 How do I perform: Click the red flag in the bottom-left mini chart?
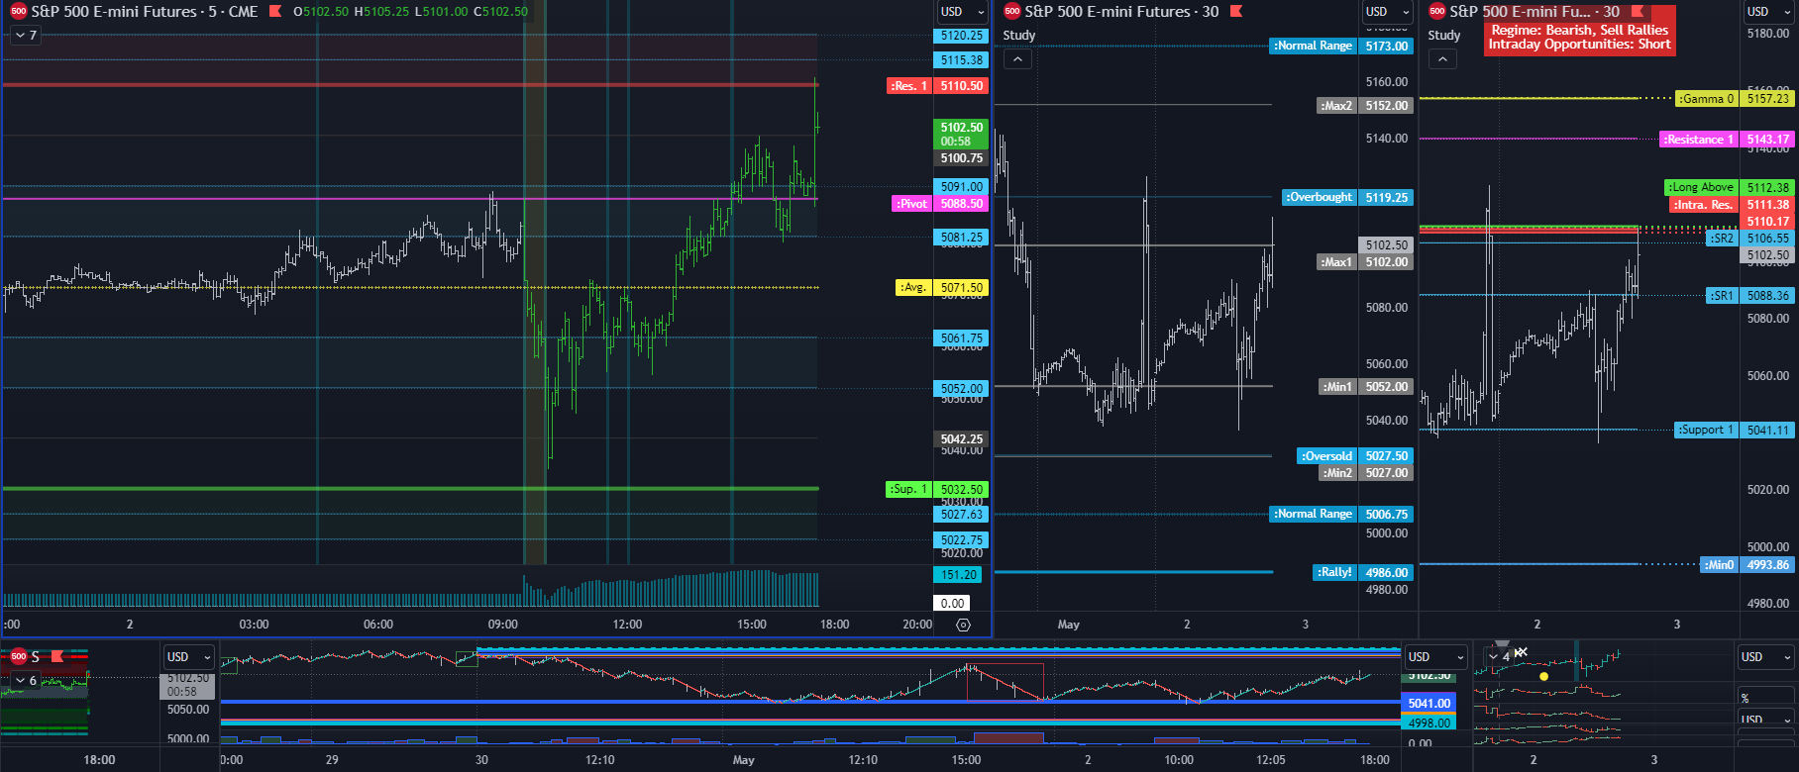[x=57, y=656]
